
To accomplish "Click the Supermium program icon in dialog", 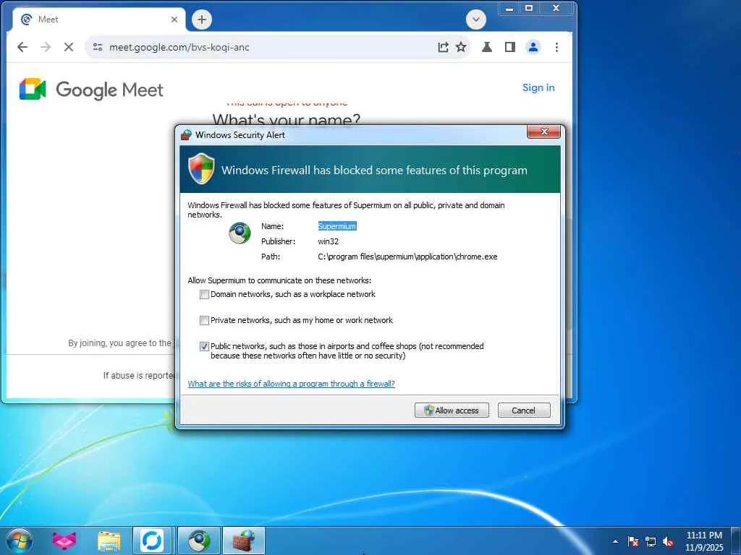I will [240, 233].
